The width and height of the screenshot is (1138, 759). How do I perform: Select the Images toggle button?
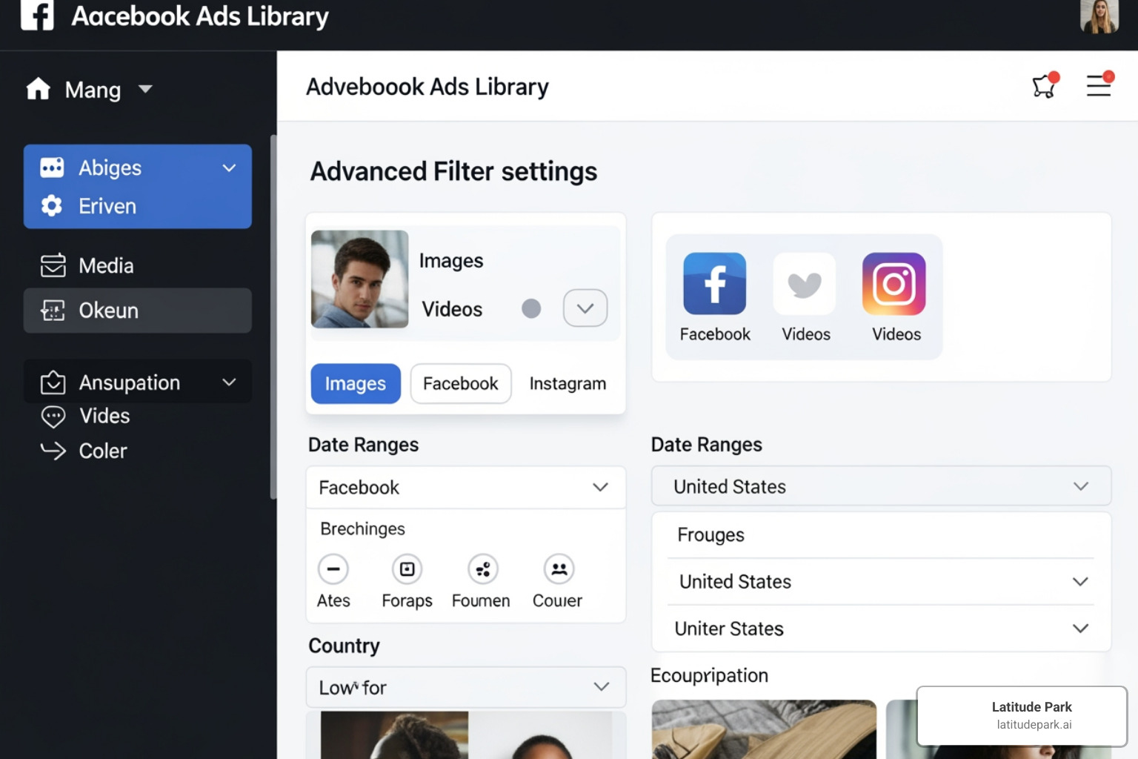(x=355, y=383)
